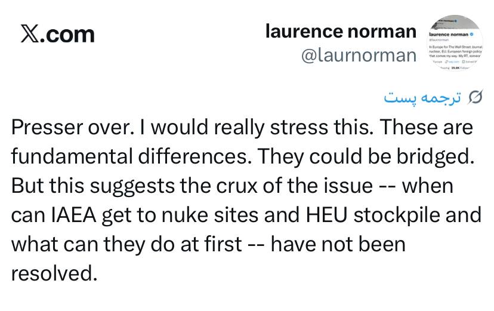Click the words 'Presser over.' in the post
This screenshot has width=494, height=311.
(x=71, y=128)
